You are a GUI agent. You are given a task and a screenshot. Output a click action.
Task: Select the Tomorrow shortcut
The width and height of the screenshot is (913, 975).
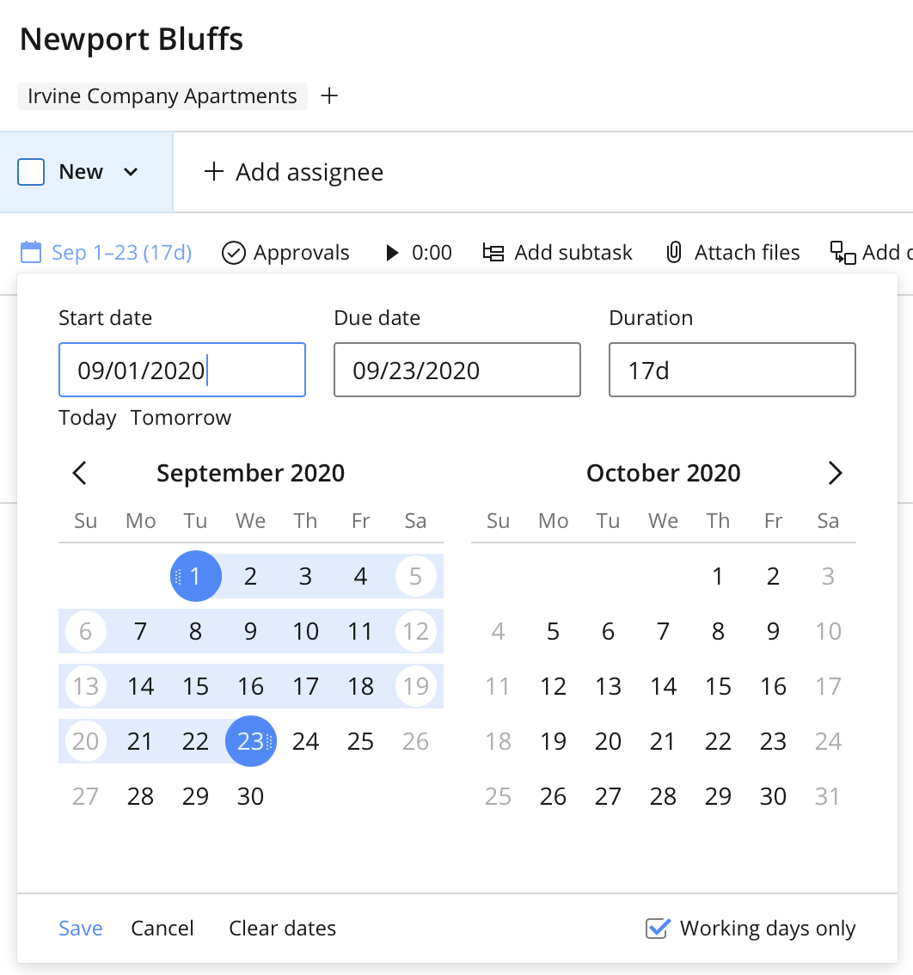coord(181,418)
